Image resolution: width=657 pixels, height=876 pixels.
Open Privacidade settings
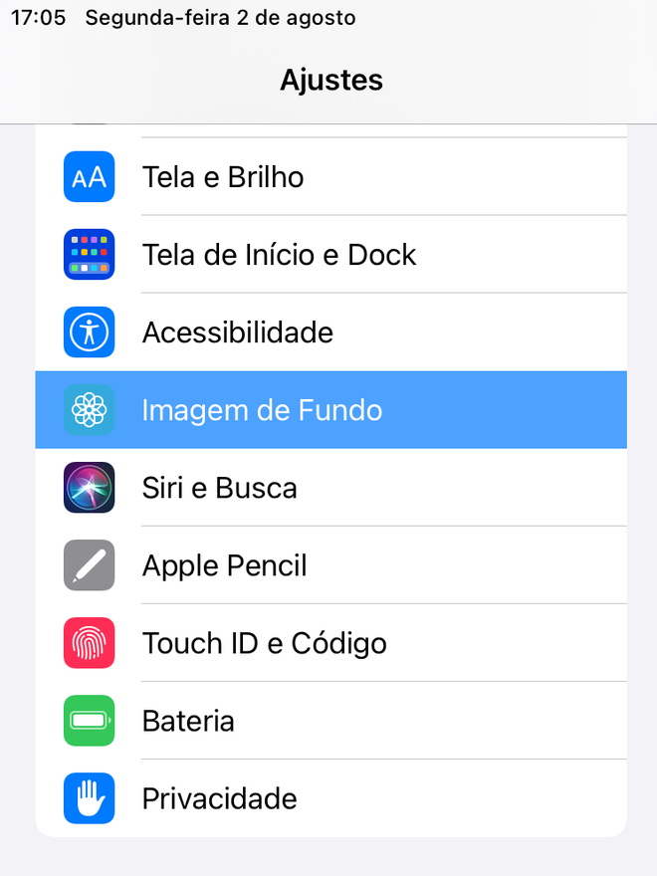(330, 797)
